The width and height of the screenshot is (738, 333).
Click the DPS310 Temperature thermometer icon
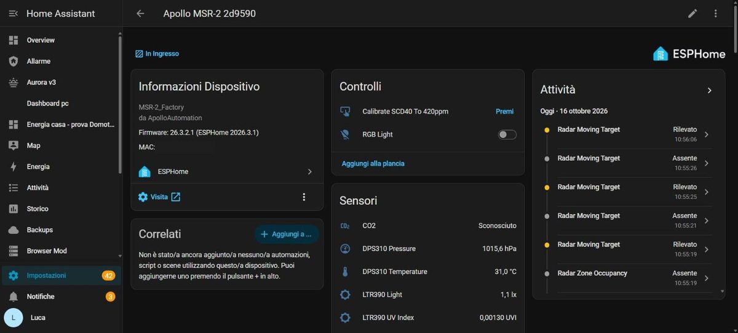coord(345,272)
